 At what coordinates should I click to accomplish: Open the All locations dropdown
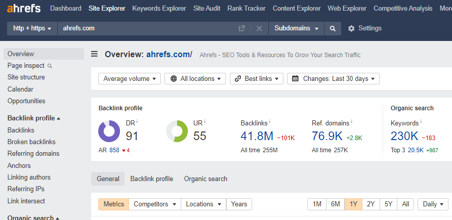point(195,78)
